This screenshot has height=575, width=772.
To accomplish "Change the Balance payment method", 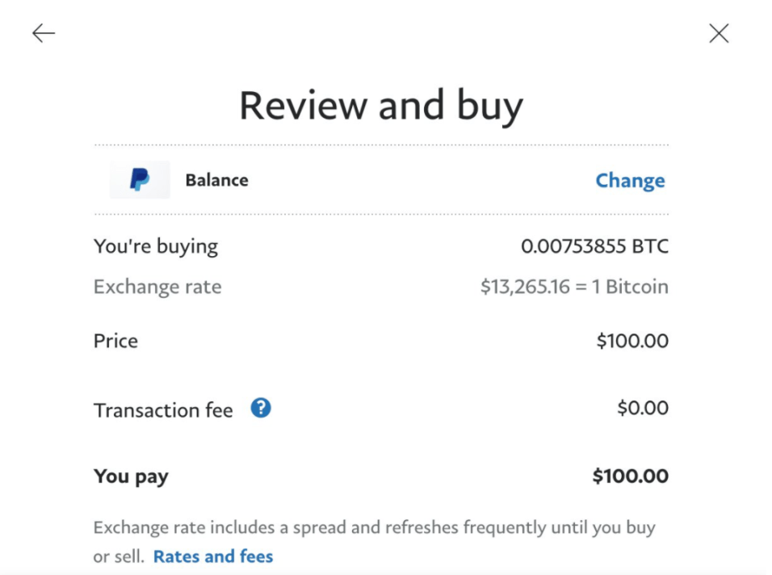I will click(x=630, y=181).
